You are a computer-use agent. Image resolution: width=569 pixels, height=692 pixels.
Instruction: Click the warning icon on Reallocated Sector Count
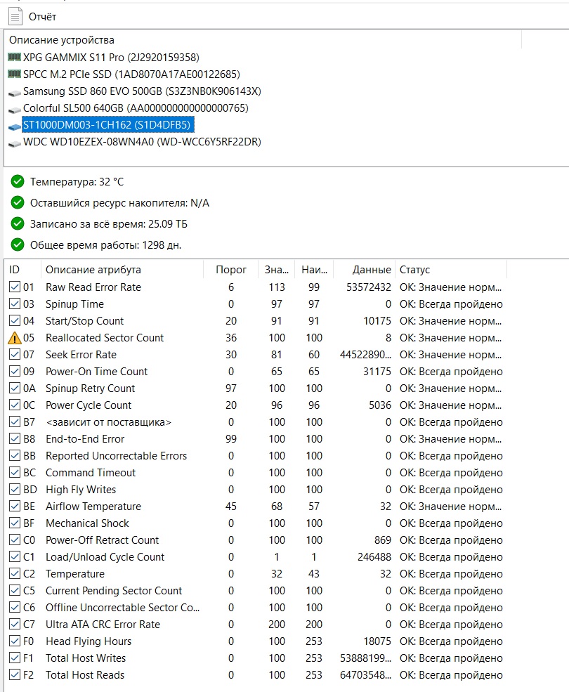coord(15,338)
